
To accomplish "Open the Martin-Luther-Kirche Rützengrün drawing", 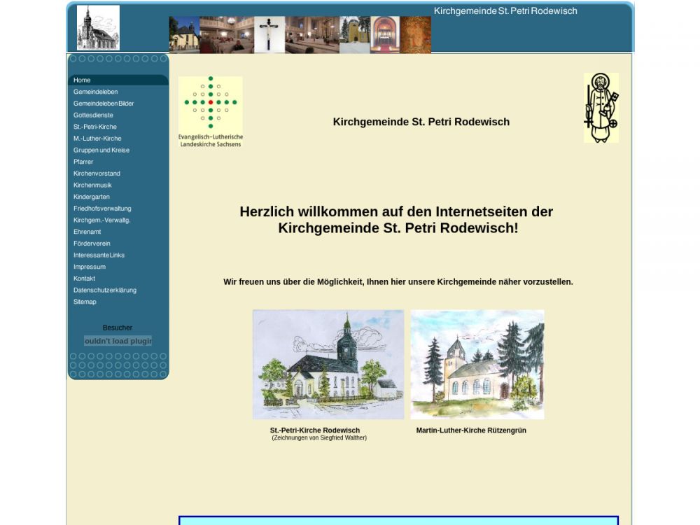I will (x=477, y=364).
